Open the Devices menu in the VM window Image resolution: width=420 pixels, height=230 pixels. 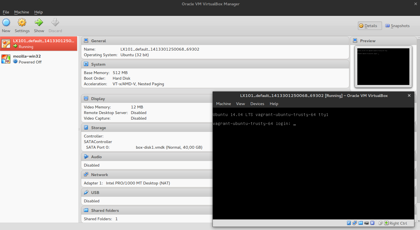pyautogui.click(x=257, y=104)
